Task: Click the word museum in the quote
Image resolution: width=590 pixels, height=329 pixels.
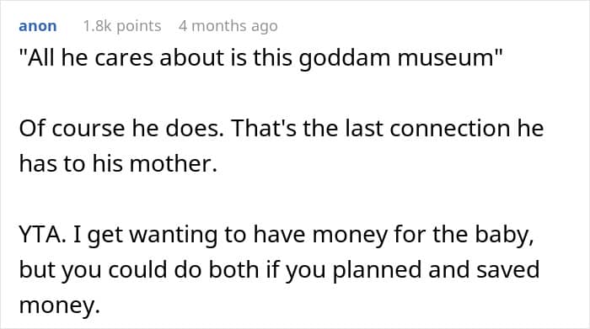Action: 445,59
